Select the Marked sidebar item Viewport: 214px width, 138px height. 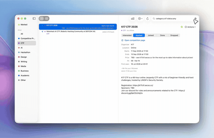[27, 25]
